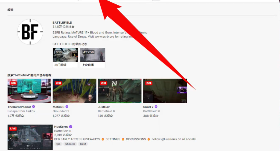This screenshot has width=280, height=151.
Task: Open HusKerrs live stream thumbnail
Action: tap(30, 137)
